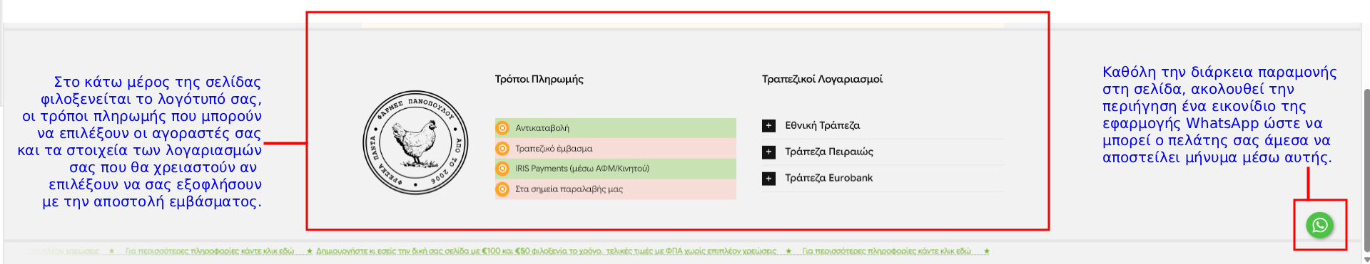The width and height of the screenshot is (1370, 264).
Task: Open the Τράπεζα Eurobank account label
Action: (x=828, y=178)
